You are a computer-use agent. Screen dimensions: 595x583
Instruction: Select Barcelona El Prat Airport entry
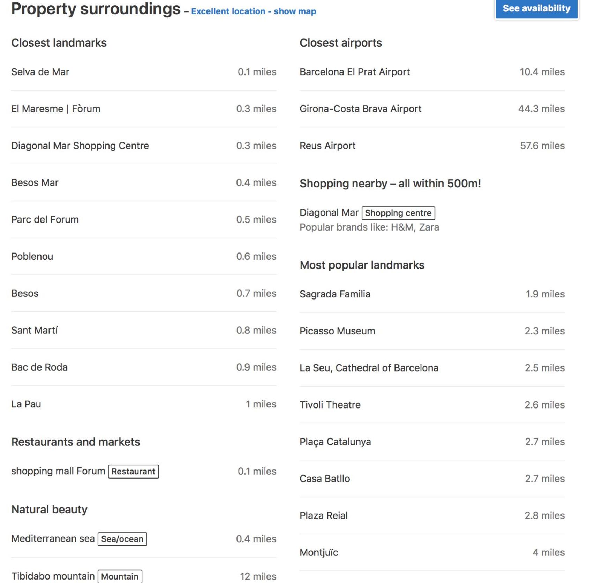(432, 72)
